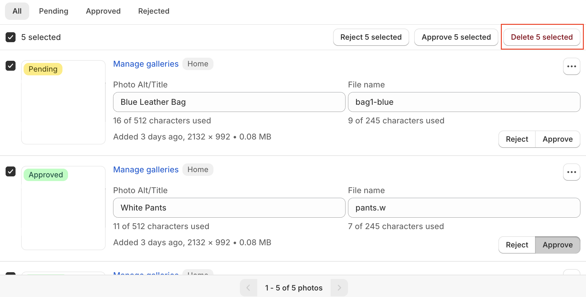Screen dimensions: 586x297
Task: Go to the next page of photos
Action: [339, 288]
